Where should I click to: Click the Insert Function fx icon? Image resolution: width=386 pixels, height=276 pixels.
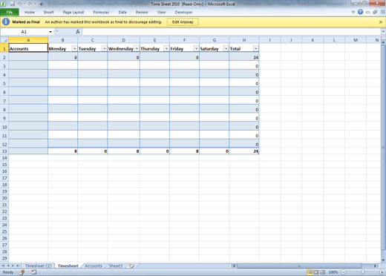(78, 32)
